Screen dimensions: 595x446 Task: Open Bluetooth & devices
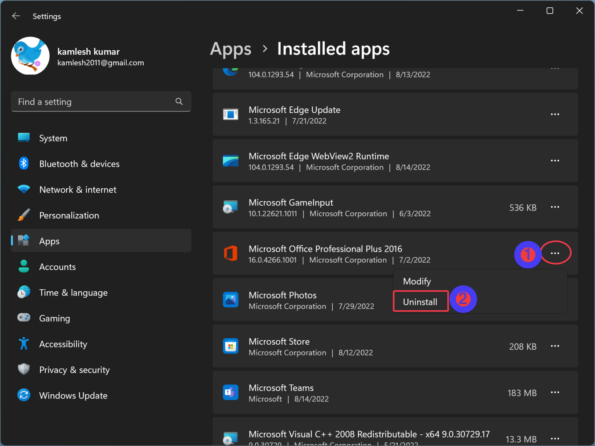101,164
